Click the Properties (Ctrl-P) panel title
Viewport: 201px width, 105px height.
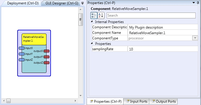pos(101,3)
